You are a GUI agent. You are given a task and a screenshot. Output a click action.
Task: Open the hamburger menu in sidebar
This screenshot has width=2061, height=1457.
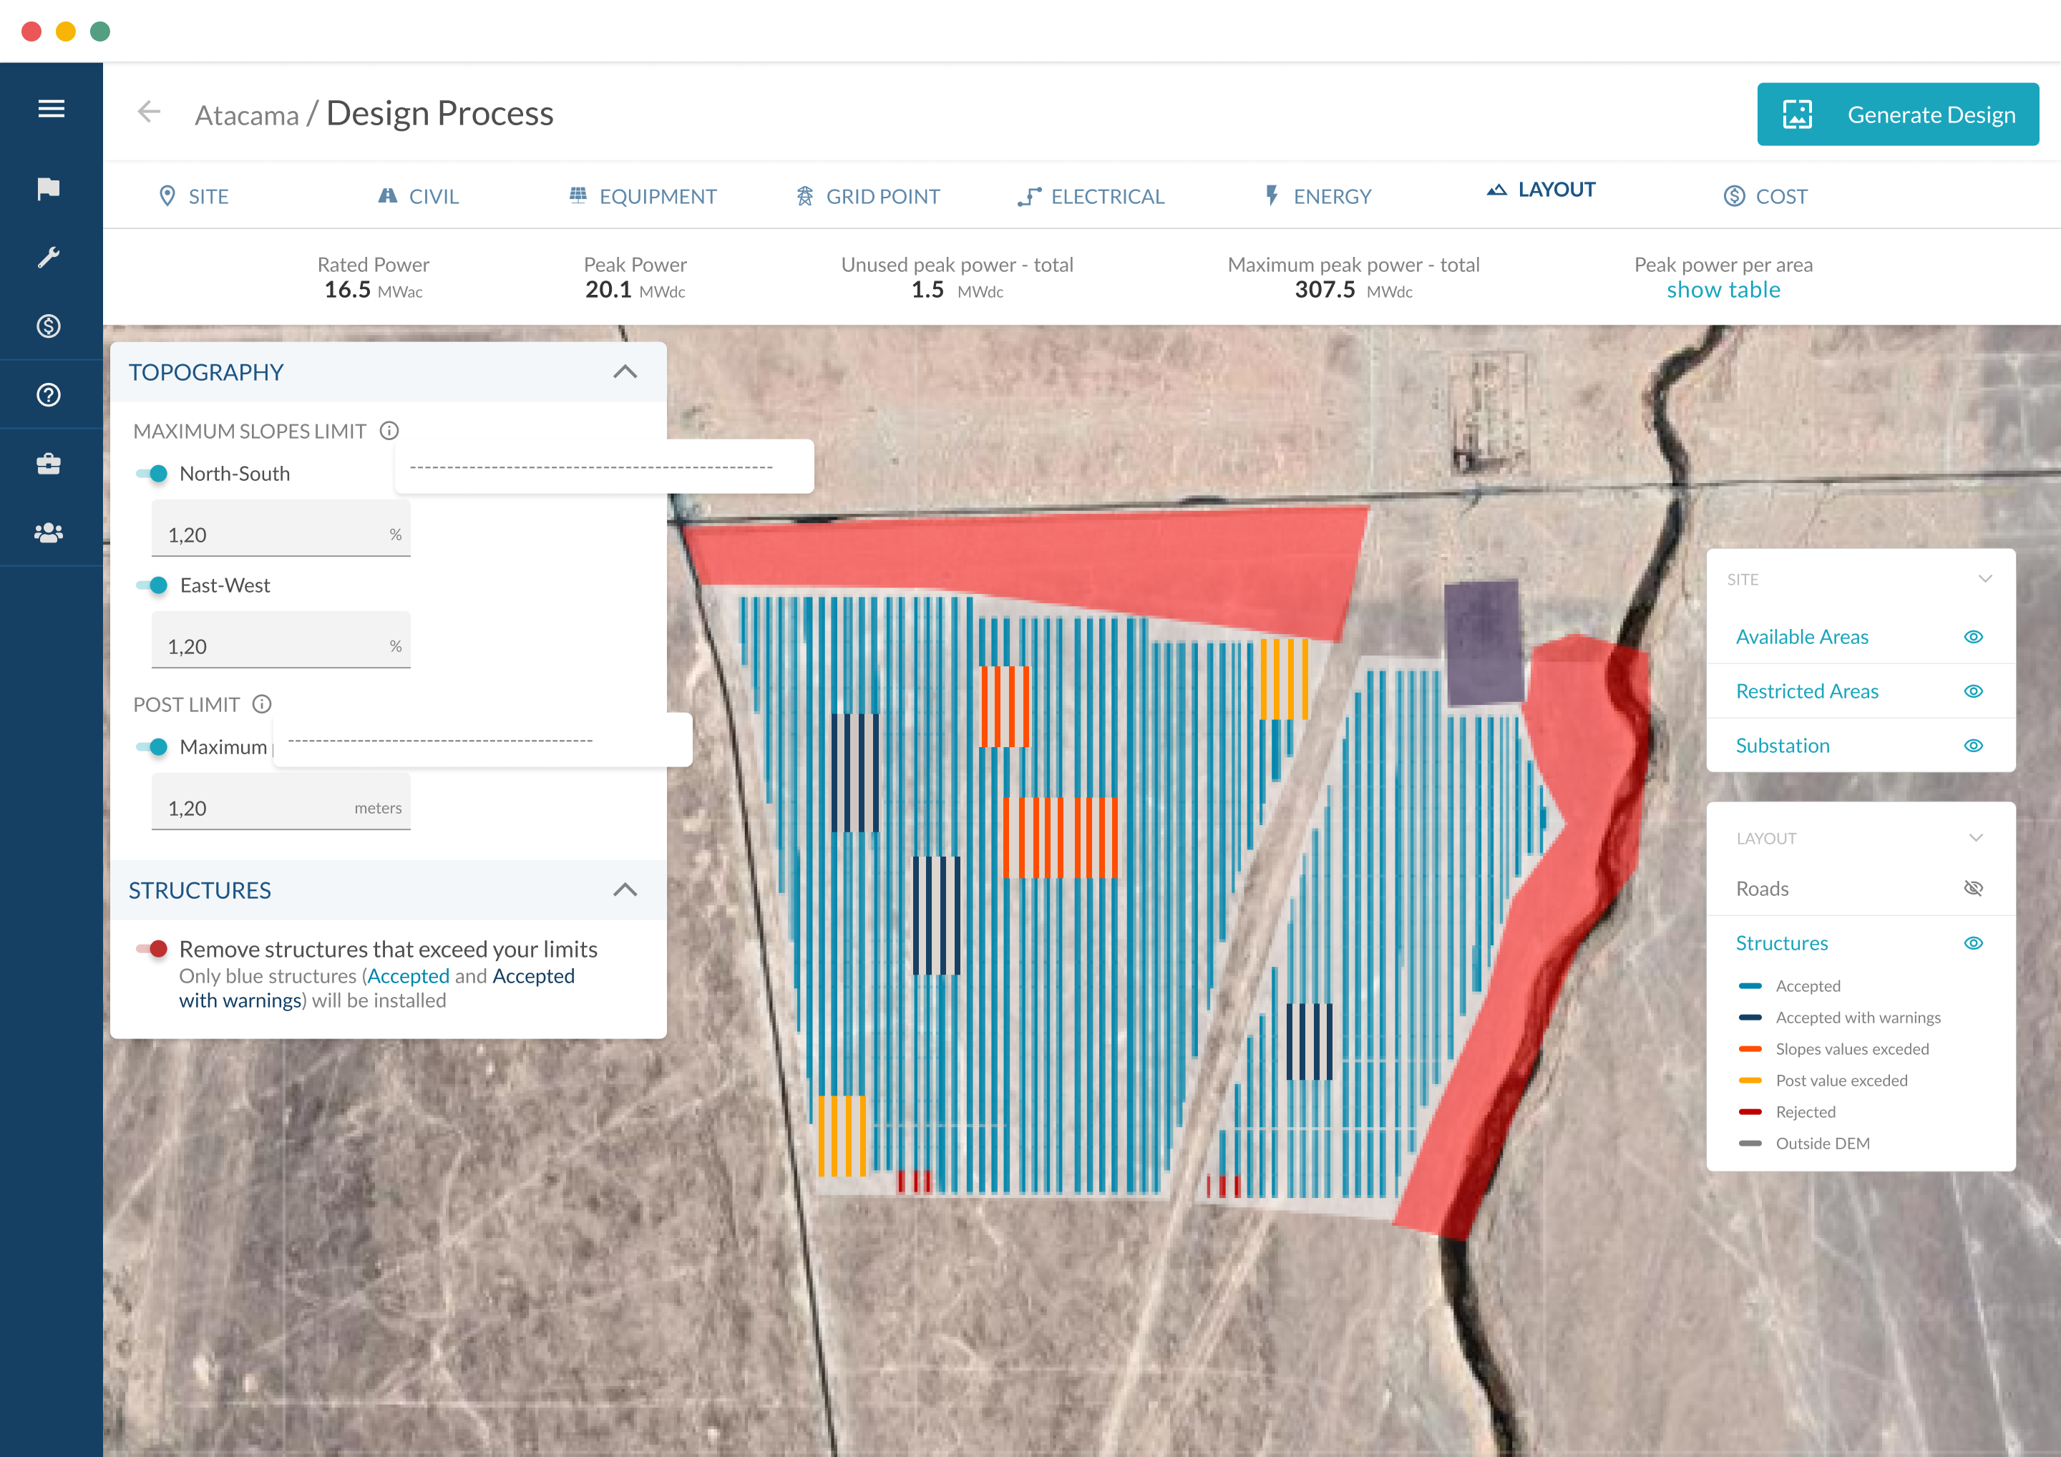[51, 109]
